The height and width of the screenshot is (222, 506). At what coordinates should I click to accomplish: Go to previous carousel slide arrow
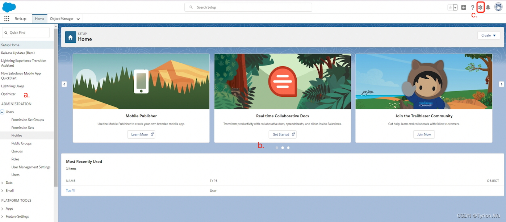64,84
